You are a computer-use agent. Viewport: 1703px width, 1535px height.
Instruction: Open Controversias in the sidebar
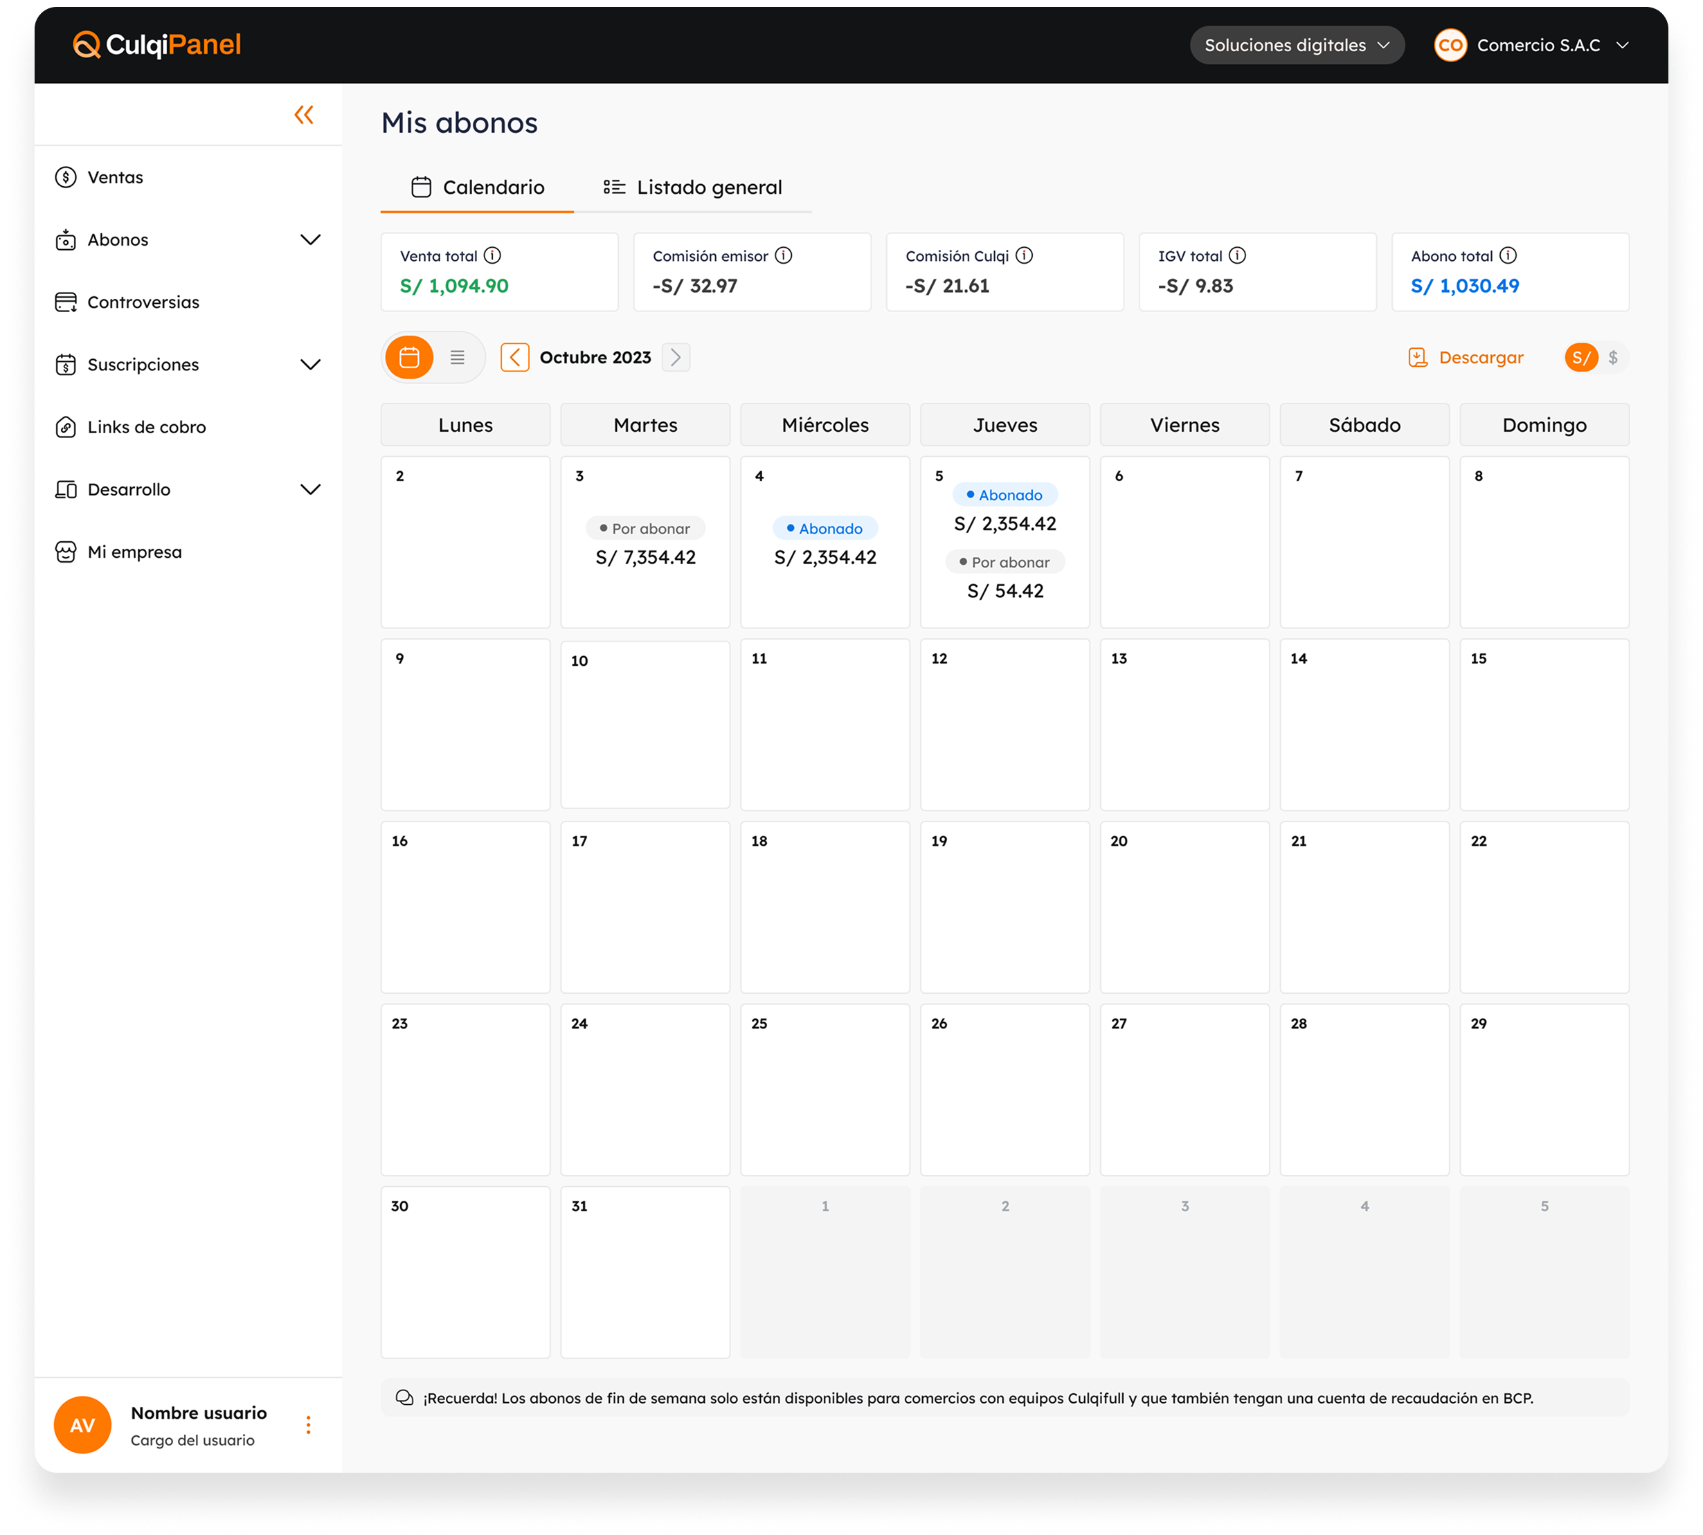point(143,303)
